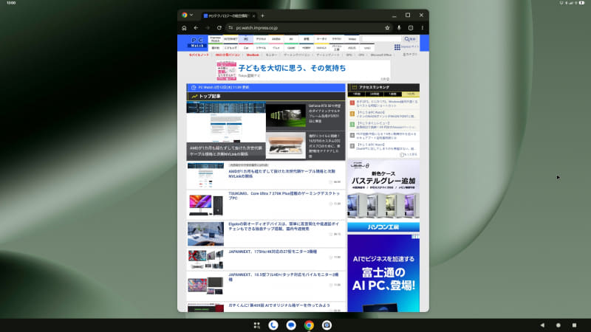Switch to the Car site tab
The width and height of the screenshot is (591, 332).
pos(246,48)
